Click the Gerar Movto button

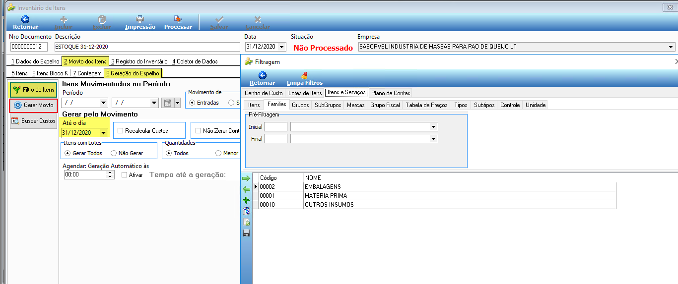pyautogui.click(x=34, y=105)
